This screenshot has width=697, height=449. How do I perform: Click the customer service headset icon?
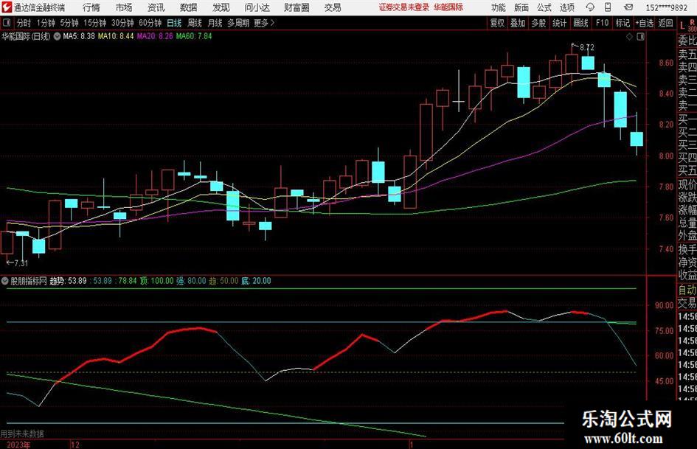(590, 7)
